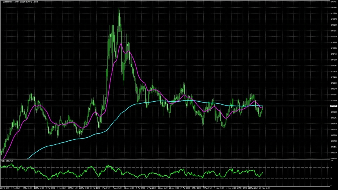Click the RSI 100 scale label
The image size is (338, 190).
pos(332,160)
